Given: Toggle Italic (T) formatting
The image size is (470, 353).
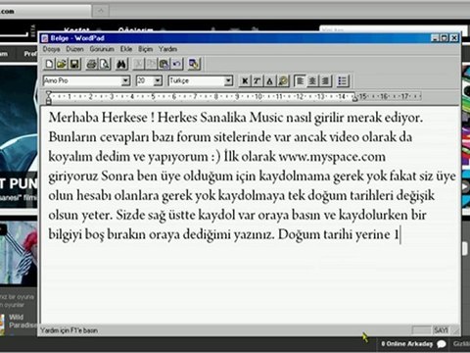Looking at the screenshot, I should pyautogui.click(x=258, y=80).
